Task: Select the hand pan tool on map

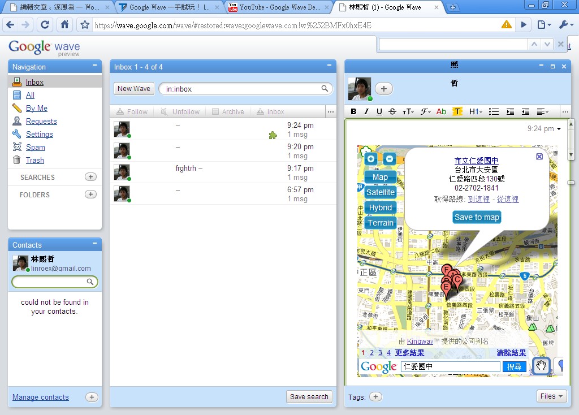Action: click(541, 366)
